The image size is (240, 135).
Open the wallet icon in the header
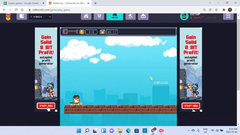coord(22,16)
